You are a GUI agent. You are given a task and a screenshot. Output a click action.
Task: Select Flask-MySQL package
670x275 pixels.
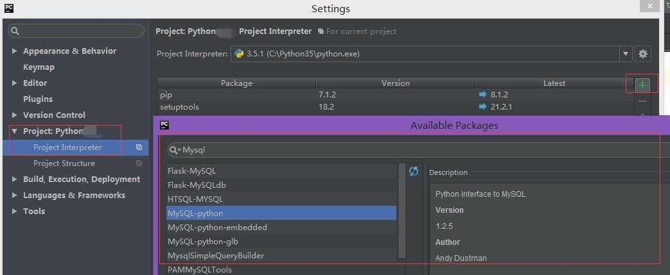[281, 171]
